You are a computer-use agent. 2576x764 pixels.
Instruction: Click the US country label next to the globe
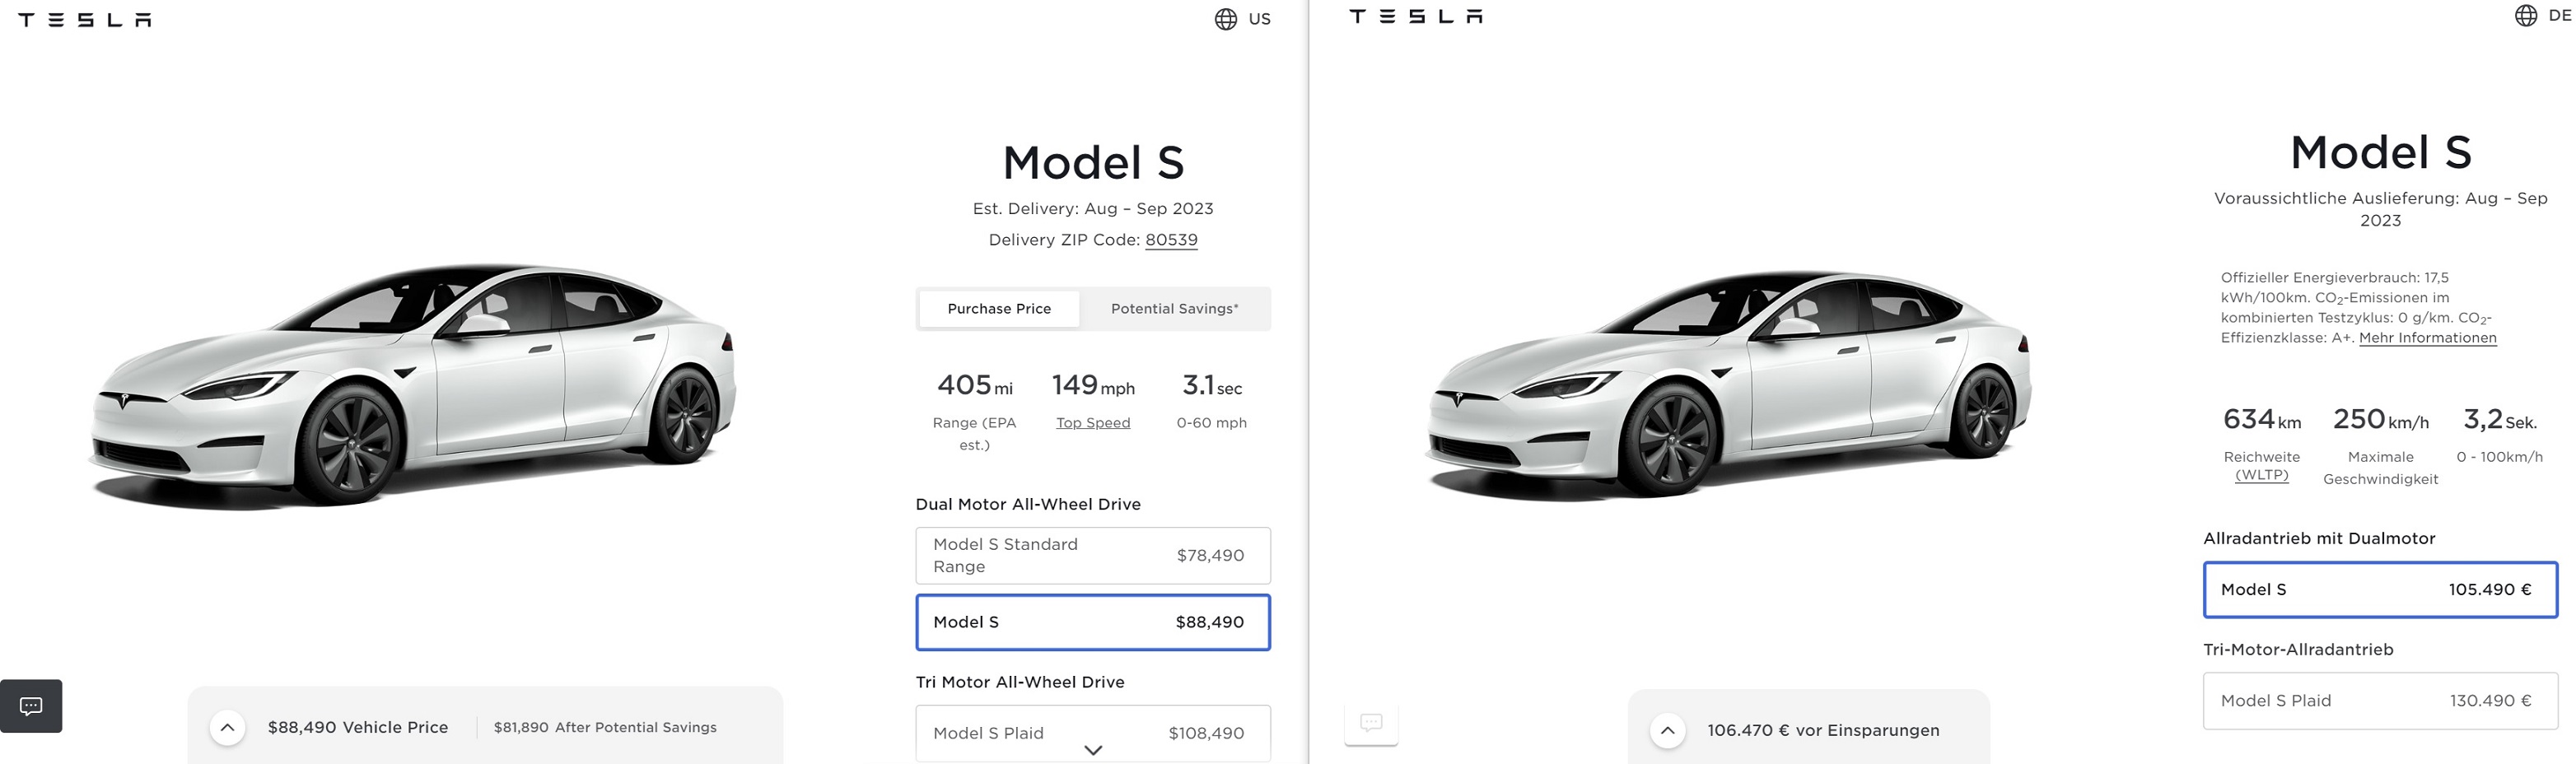coord(1261,18)
